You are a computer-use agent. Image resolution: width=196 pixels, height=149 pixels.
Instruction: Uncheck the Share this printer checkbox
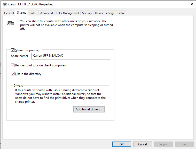(x=13, y=50)
